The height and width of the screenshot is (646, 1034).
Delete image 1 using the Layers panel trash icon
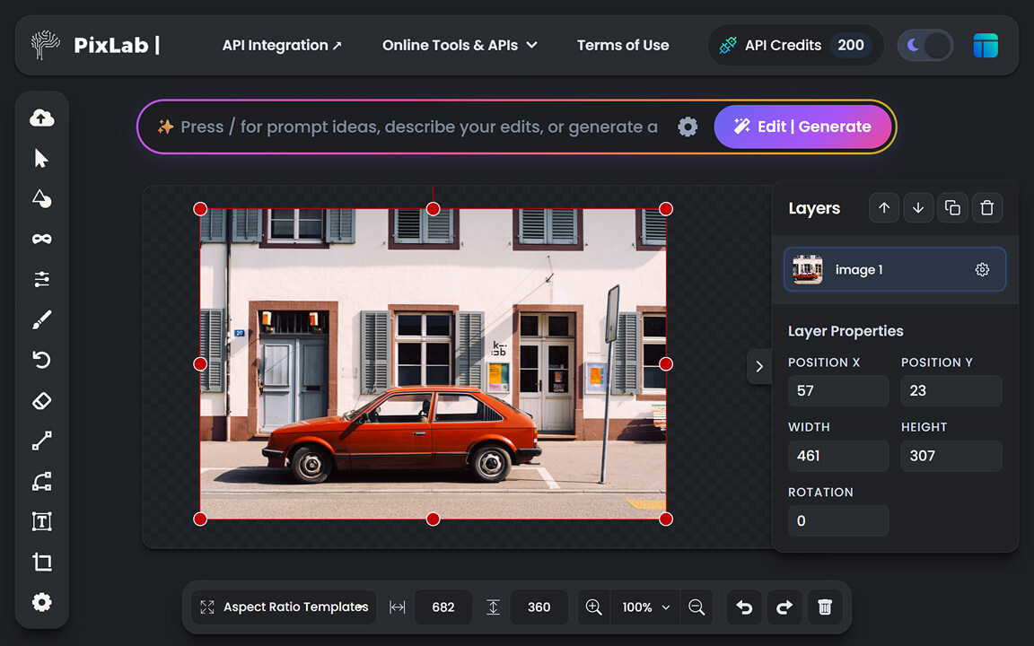tap(987, 207)
